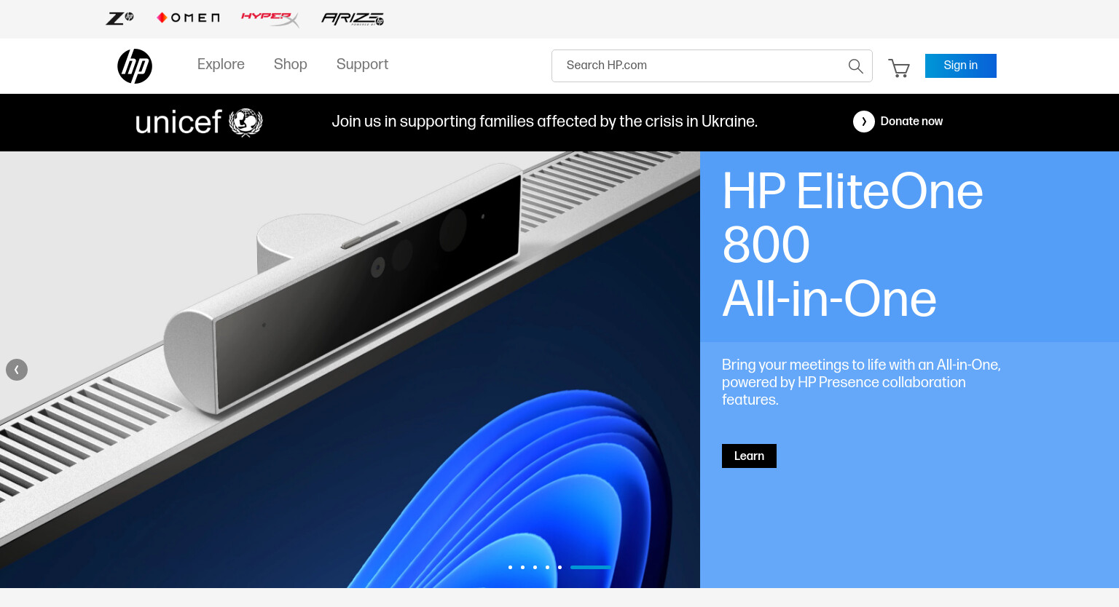
Task: Select the first carousel dot indicator
Action: pyautogui.click(x=510, y=567)
